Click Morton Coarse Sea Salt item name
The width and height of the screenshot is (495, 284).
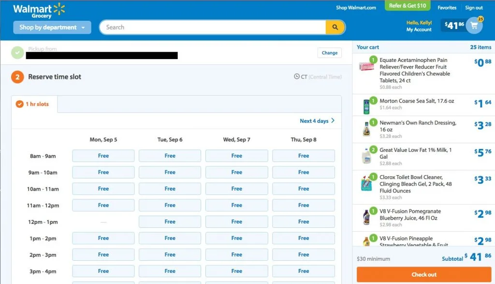tap(417, 101)
